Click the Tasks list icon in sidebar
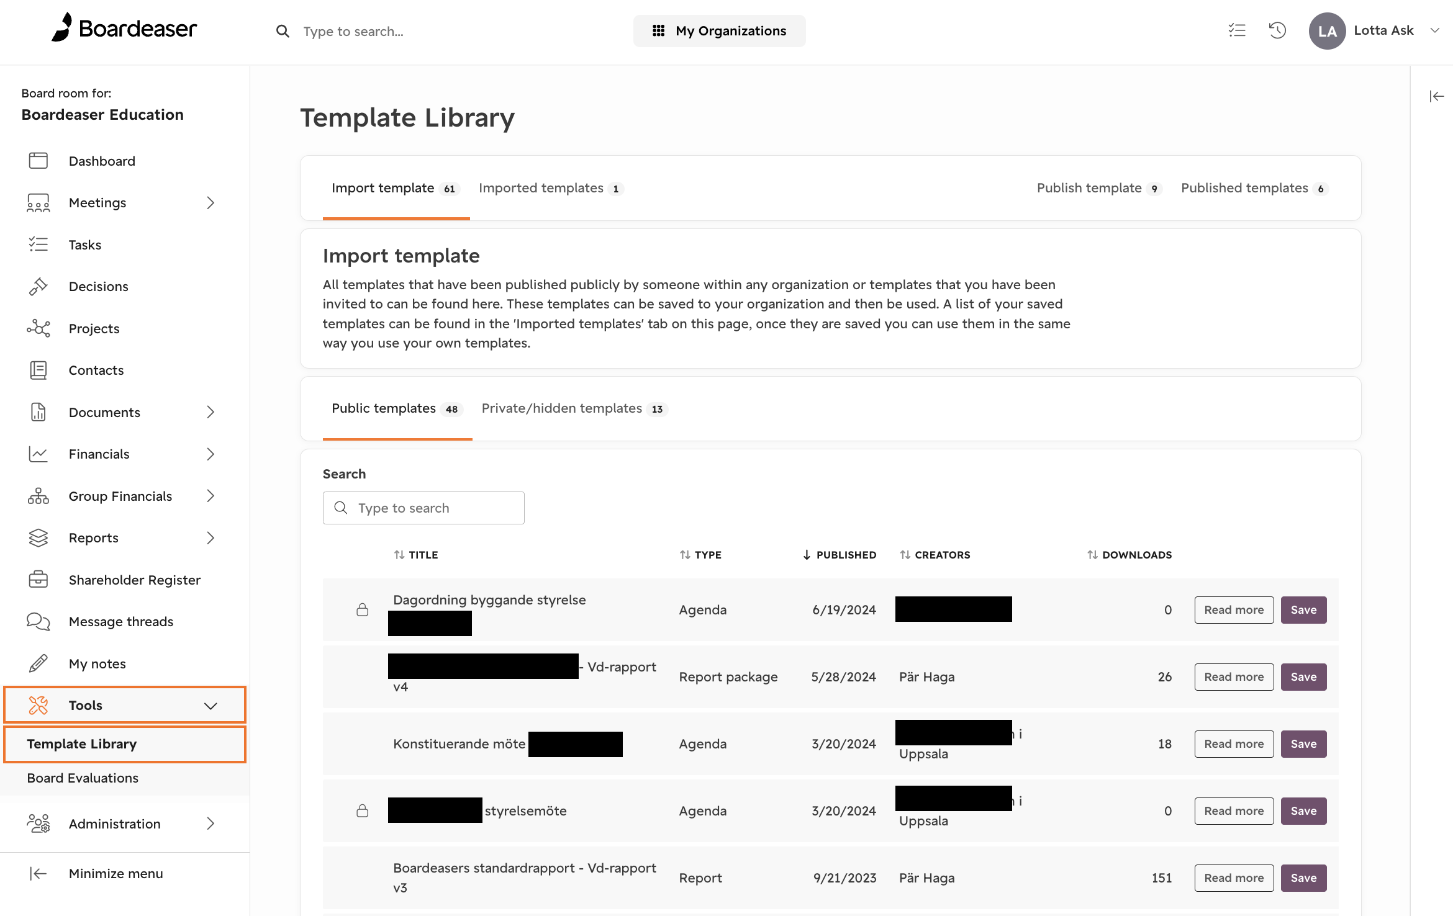This screenshot has width=1453, height=916. click(x=38, y=245)
